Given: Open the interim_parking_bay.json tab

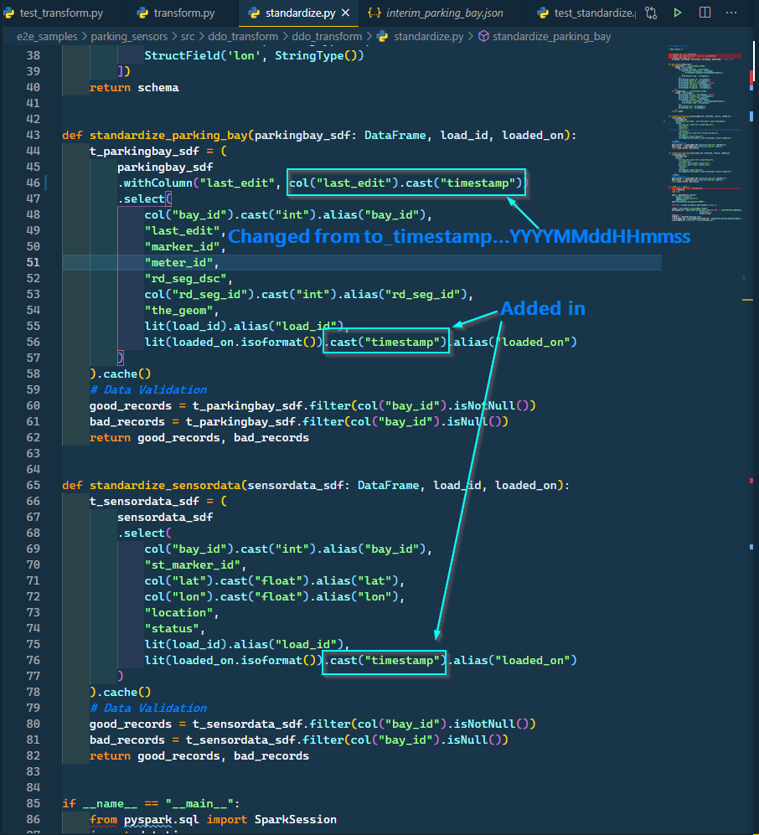Looking at the screenshot, I should (x=444, y=13).
